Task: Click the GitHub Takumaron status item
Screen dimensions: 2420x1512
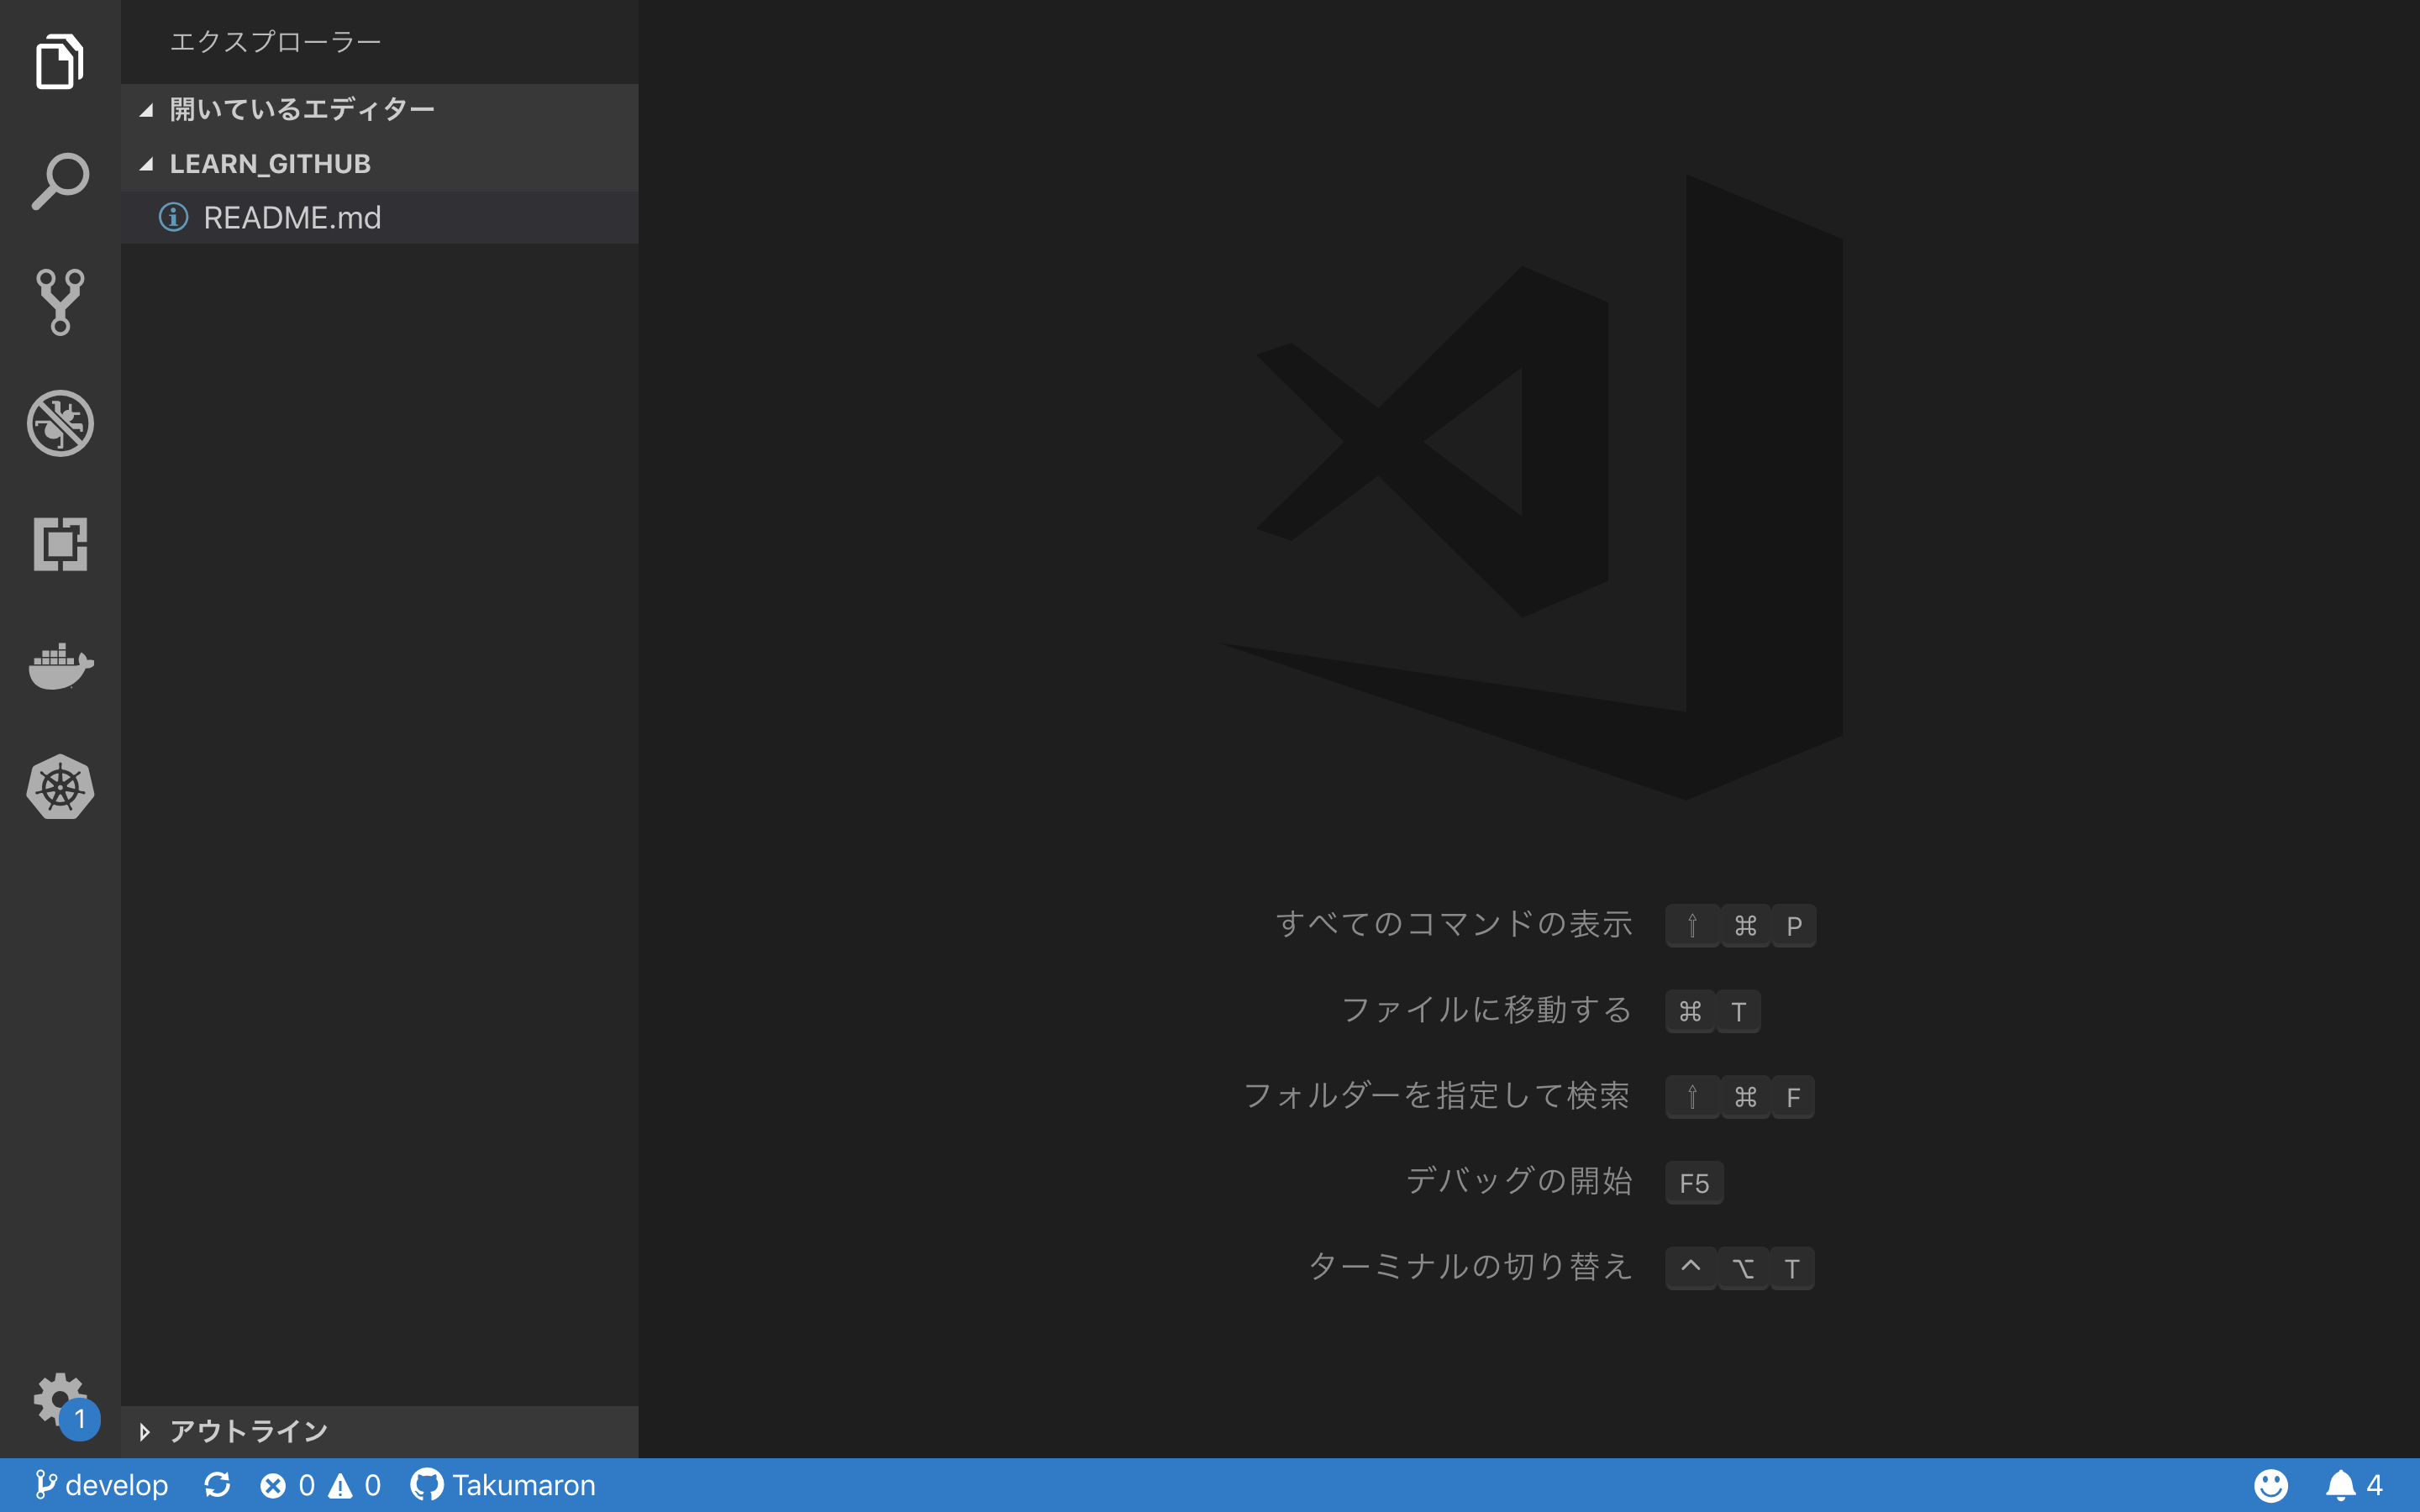Action: (x=502, y=1485)
